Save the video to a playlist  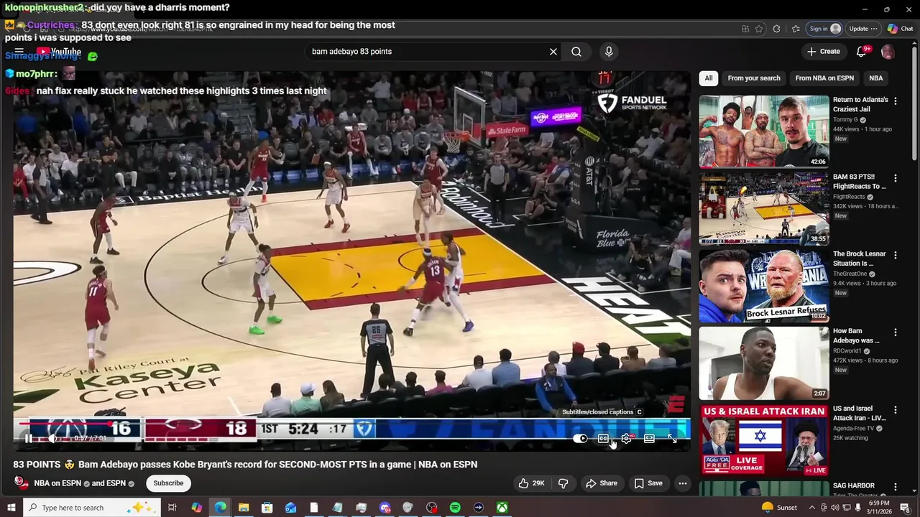click(x=648, y=483)
